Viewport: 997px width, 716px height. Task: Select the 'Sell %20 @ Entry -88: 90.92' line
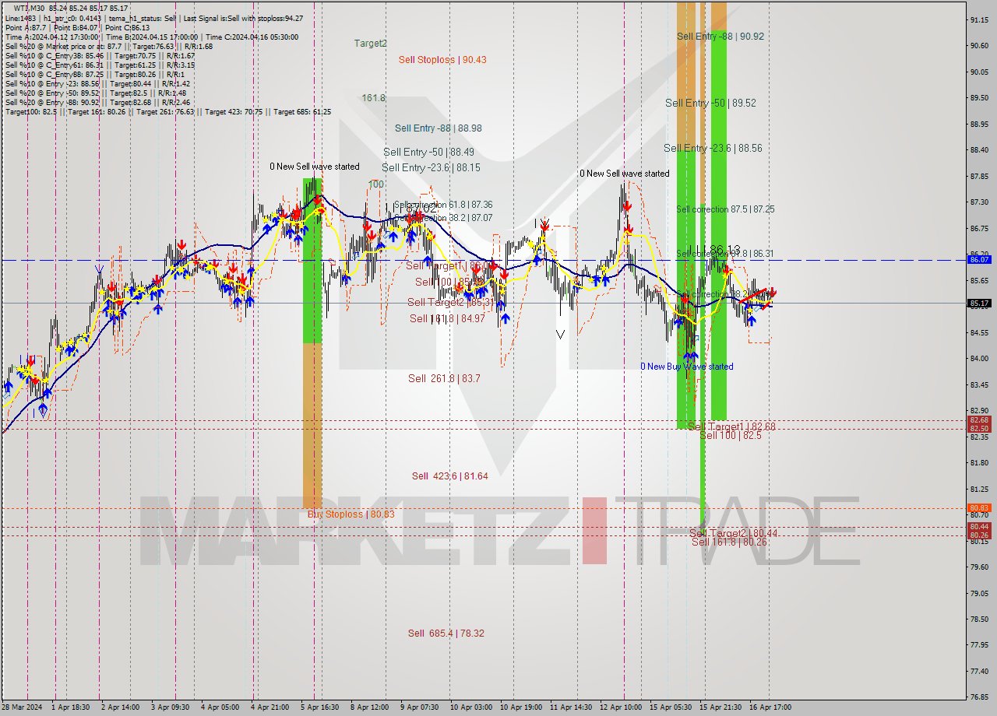tap(97, 102)
